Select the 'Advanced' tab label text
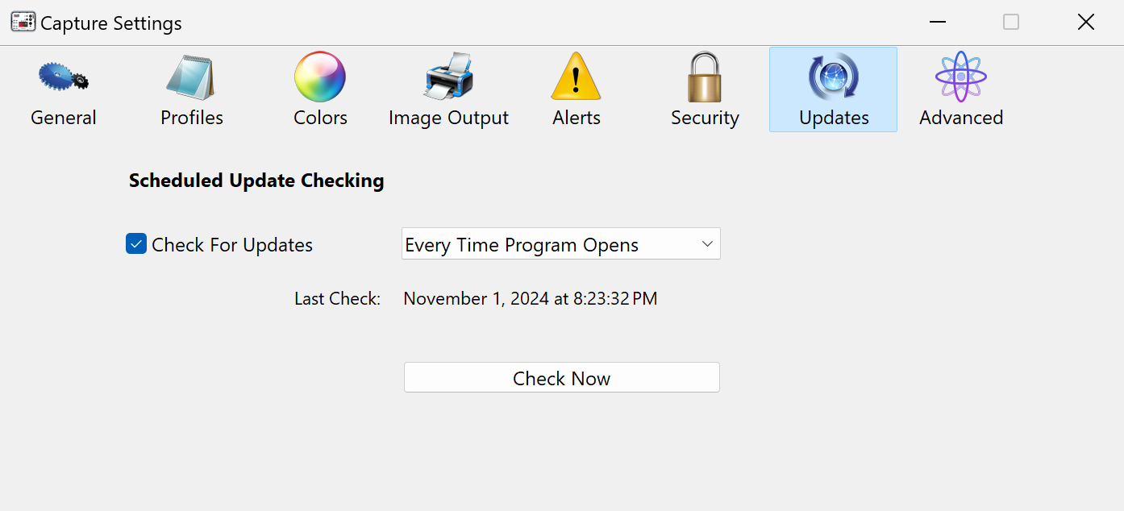The width and height of the screenshot is (1124, 511). click(961, 118)
